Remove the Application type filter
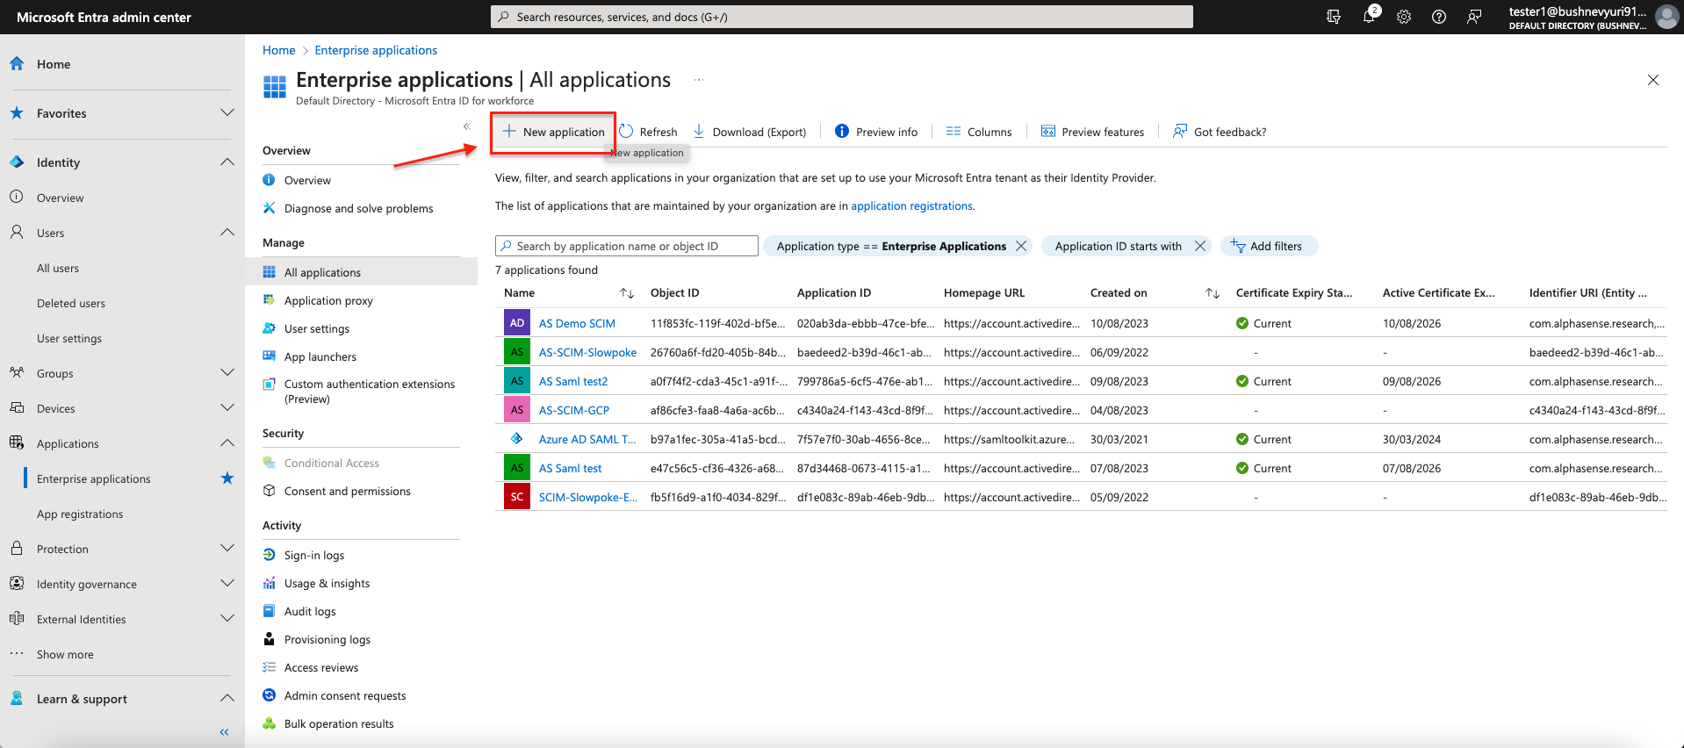The height and width of the screenshot is (748, 1684). pyautogui.click(x=1021, y=246)
